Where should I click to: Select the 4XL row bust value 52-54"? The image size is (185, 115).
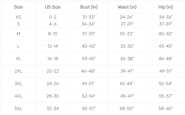[x=89, y=96]
